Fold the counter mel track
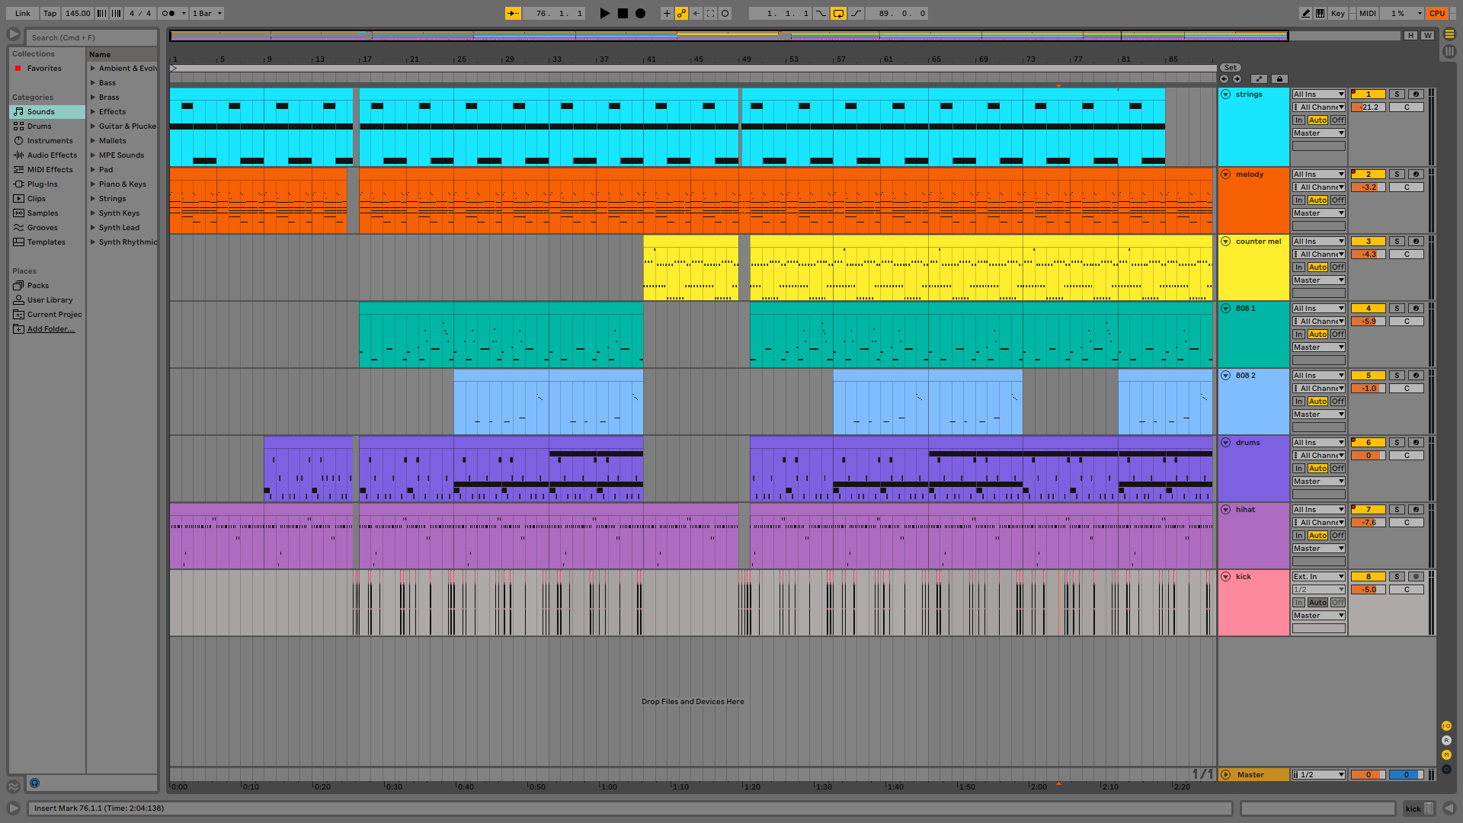 coord(1226,242)
